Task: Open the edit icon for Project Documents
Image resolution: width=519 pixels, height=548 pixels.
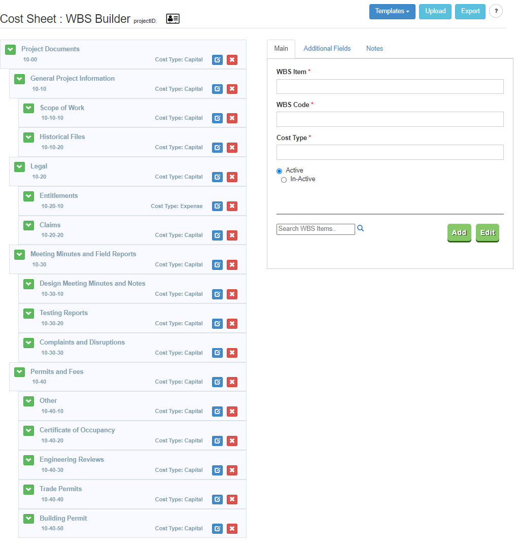Action: tap(217, 60)
